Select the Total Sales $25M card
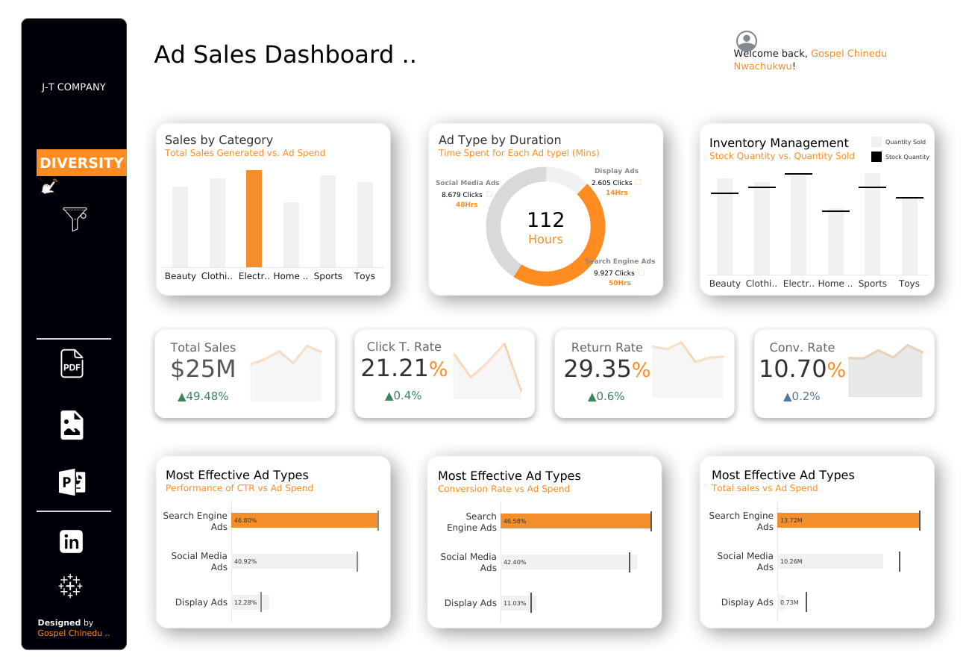Image resolution: width=969 pixels, height=671 pixels. [245, 374]
